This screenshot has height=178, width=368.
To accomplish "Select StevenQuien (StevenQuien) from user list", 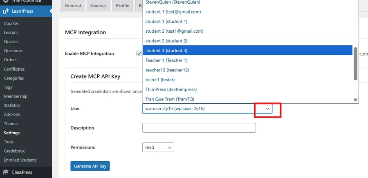I will click(248, 2).
